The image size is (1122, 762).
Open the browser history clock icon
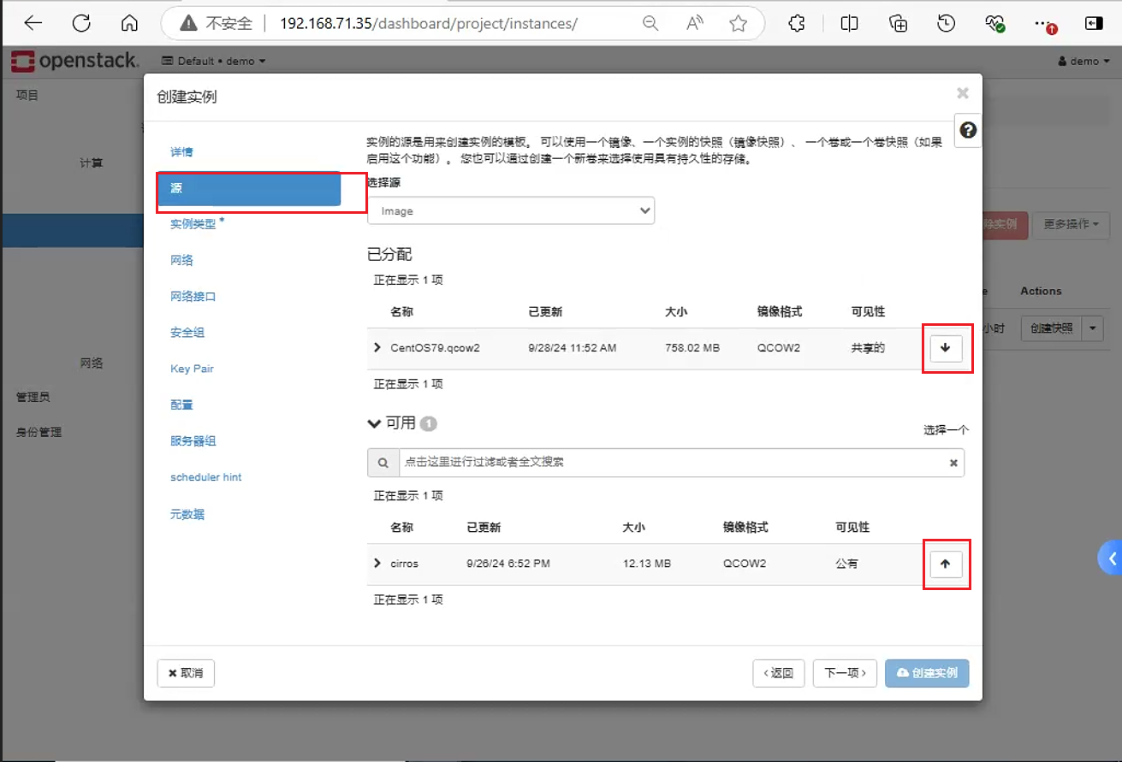pos(947,24)
